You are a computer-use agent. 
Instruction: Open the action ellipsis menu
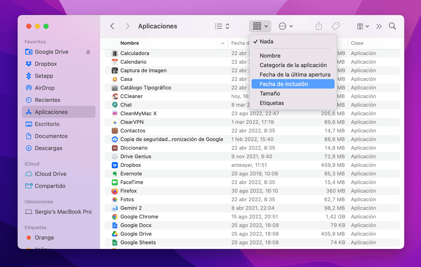click(x=286, y=26)
